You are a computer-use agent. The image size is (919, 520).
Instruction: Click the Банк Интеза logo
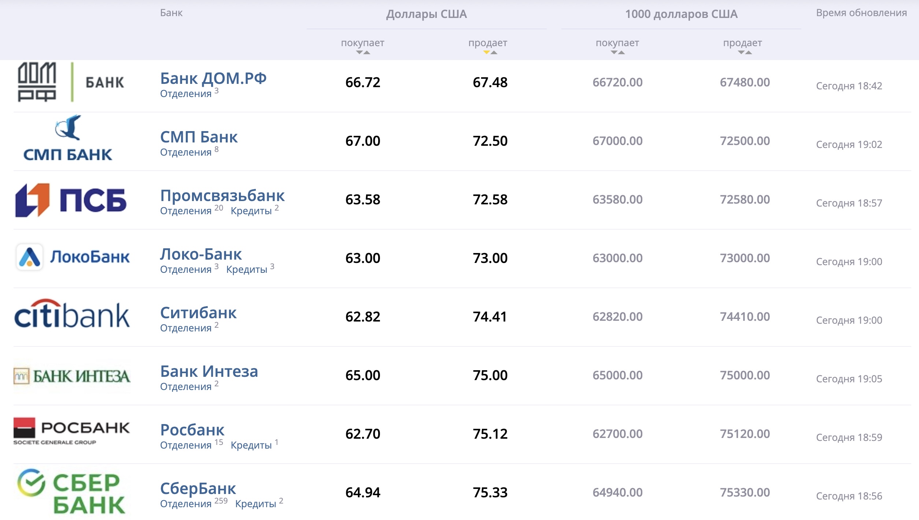pos(72,376)
